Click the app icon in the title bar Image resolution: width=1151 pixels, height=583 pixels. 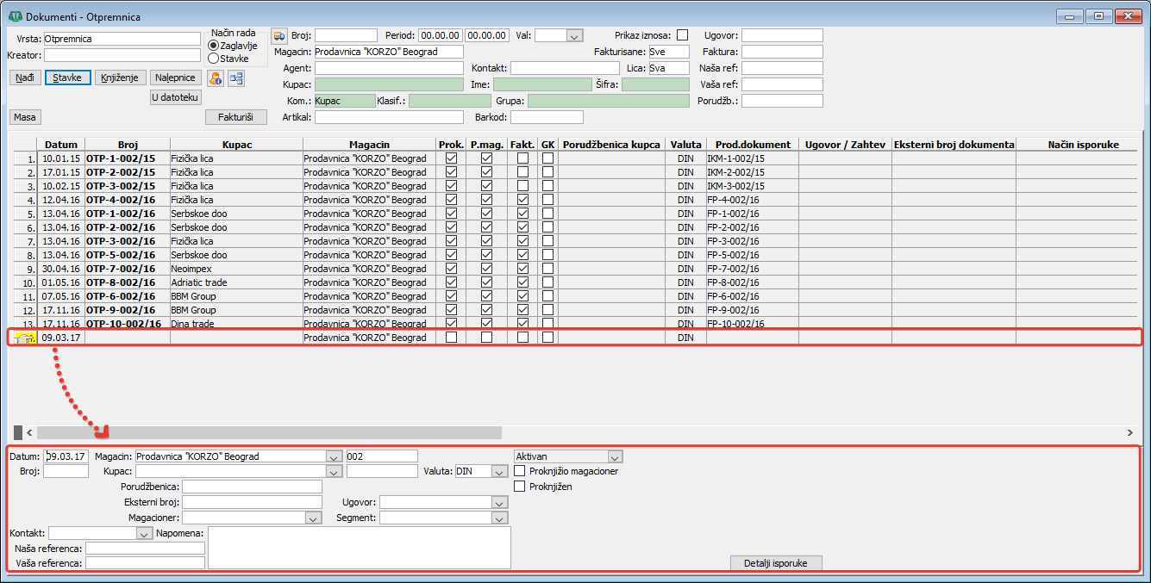coord(15,16)
